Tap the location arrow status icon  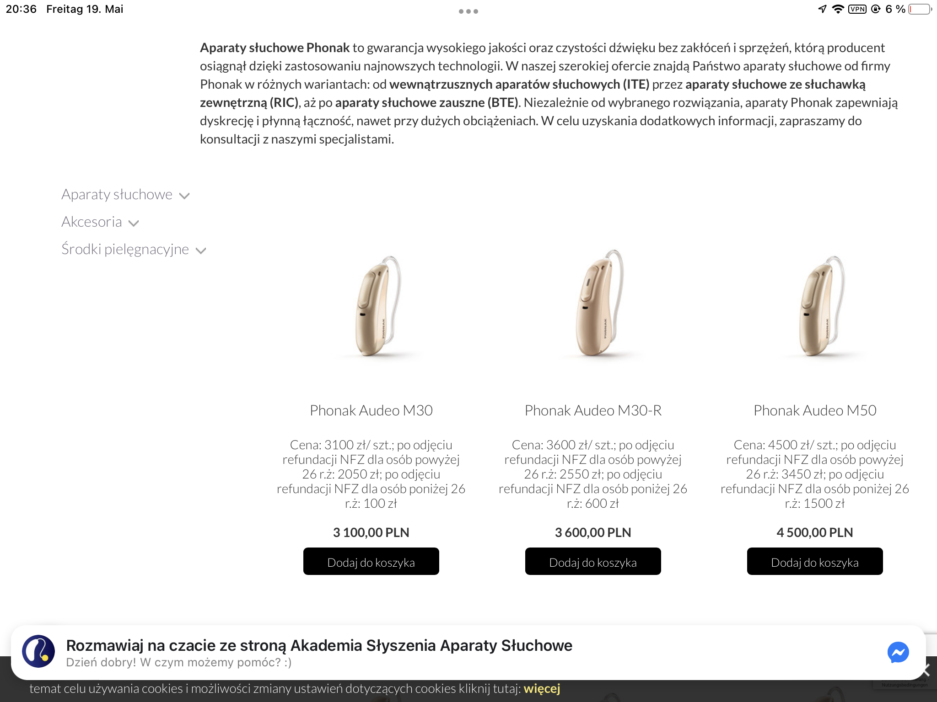(822, 9)
